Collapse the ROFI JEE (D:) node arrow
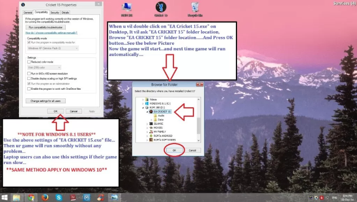Screen dimensions: 357x202 (143, 108)
